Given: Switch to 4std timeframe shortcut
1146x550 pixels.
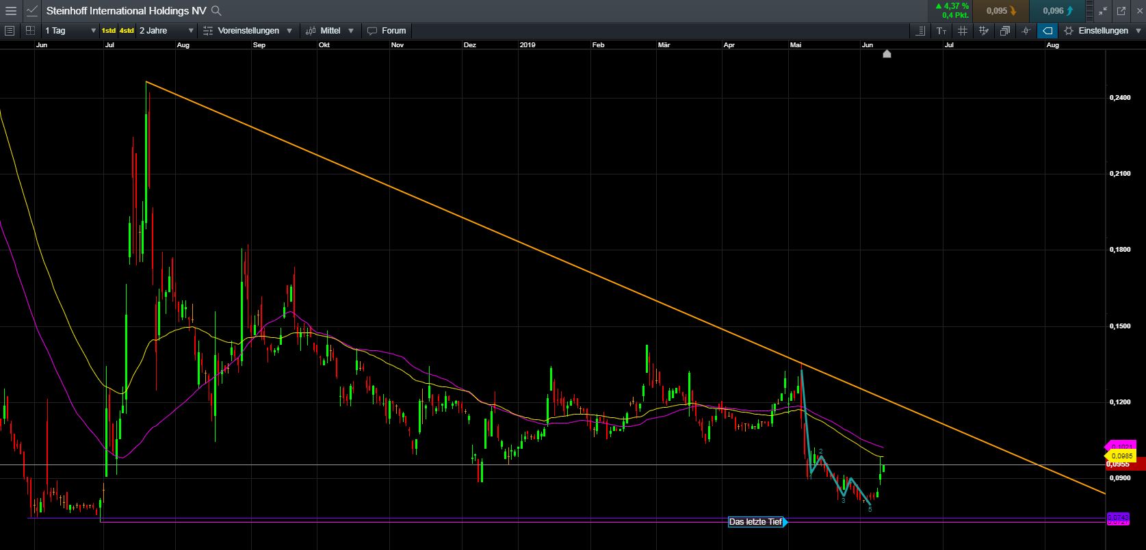Looking at the screenshot, I should [127, 31].
